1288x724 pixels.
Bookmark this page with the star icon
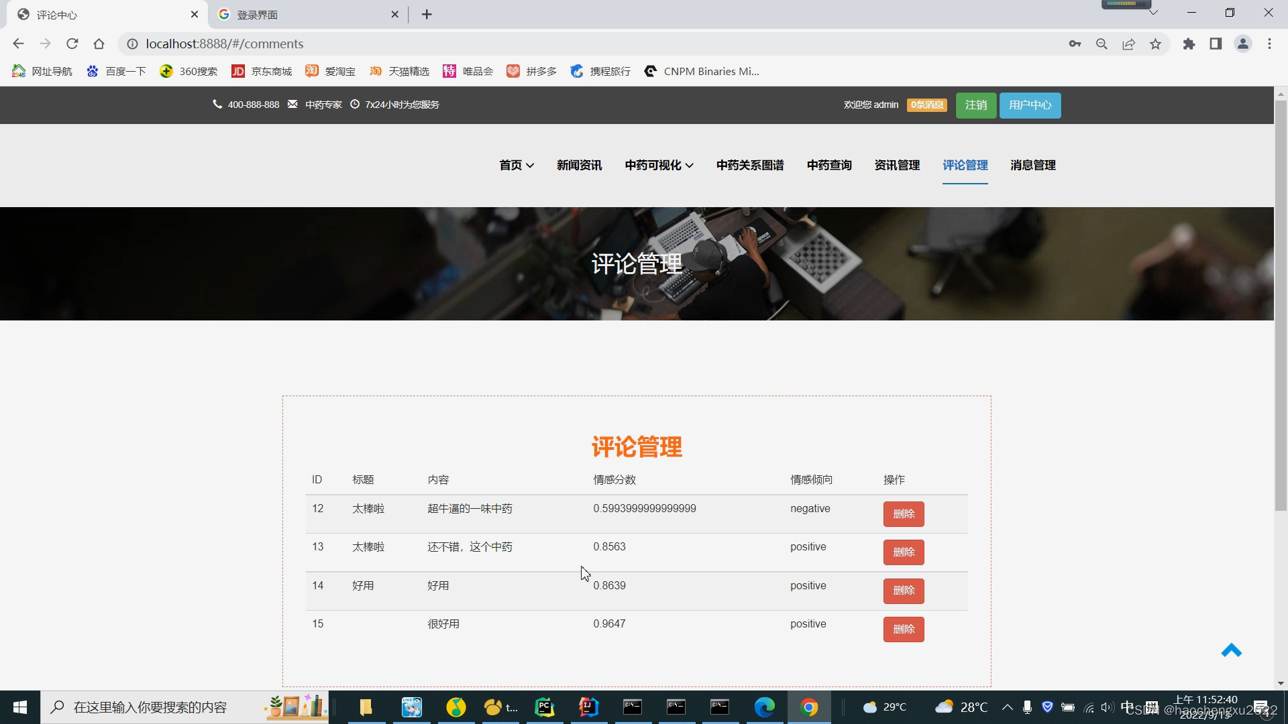[1155, 44]
